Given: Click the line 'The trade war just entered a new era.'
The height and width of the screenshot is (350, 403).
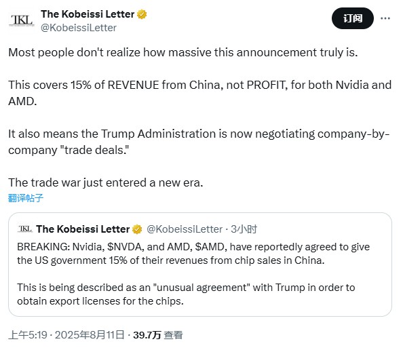Looking at the screenshot, I should [106, 182].
